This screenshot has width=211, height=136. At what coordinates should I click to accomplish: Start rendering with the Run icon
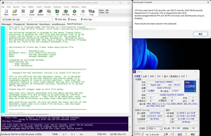[74, 12]
